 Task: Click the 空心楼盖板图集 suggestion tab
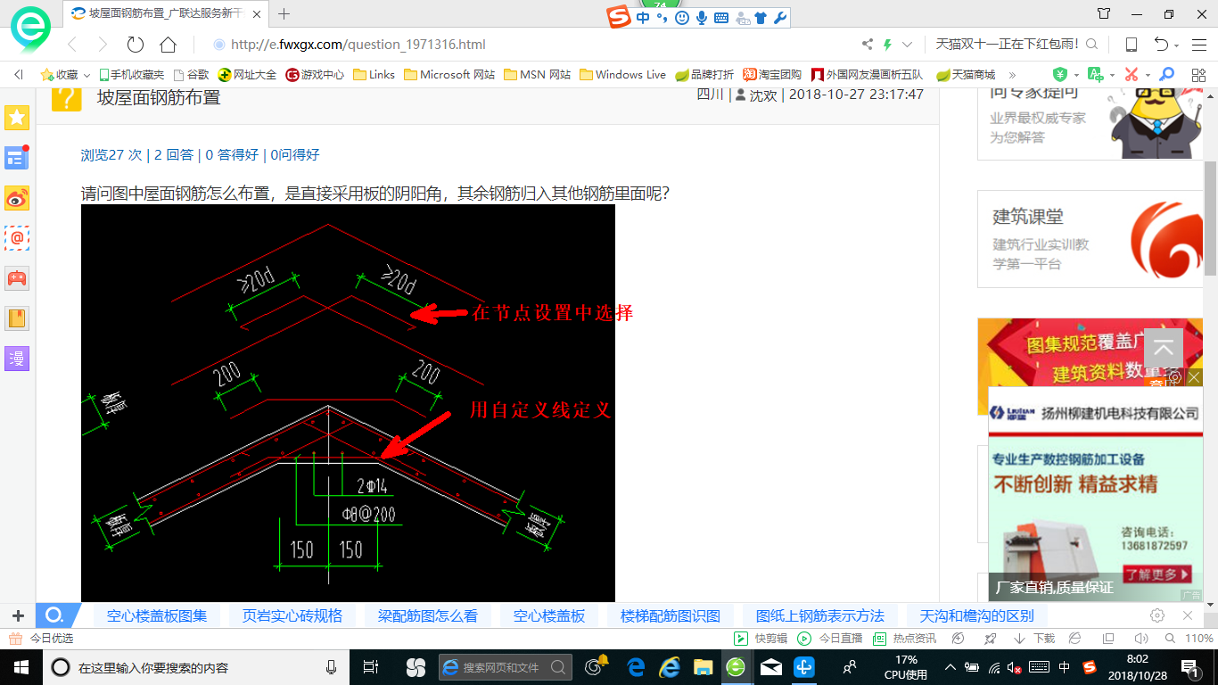click(x=157, y=615)
